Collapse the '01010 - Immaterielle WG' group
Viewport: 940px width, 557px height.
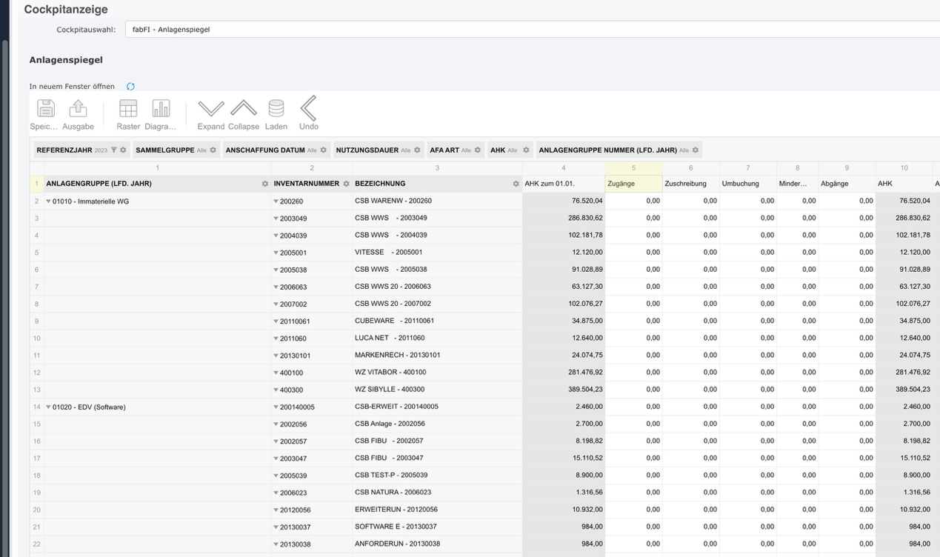[49, 201]
